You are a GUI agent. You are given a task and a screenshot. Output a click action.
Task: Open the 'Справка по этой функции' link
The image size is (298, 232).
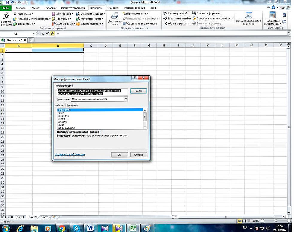pyautogui.click(x=70, y=155)
